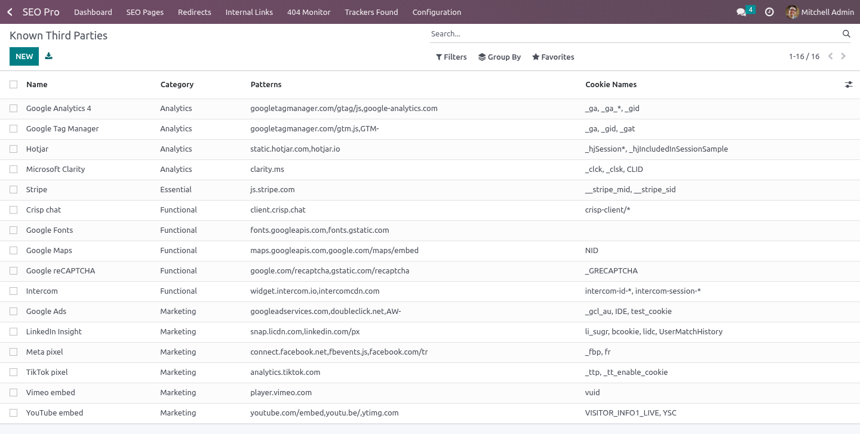
Task: Click Mitchell Admin user name
Action: tap(827, 12)
